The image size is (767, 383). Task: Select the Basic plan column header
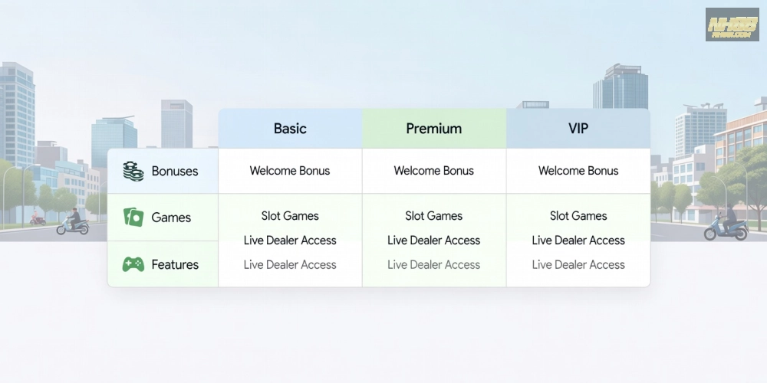pyautogui.click(x=290, y=129)
